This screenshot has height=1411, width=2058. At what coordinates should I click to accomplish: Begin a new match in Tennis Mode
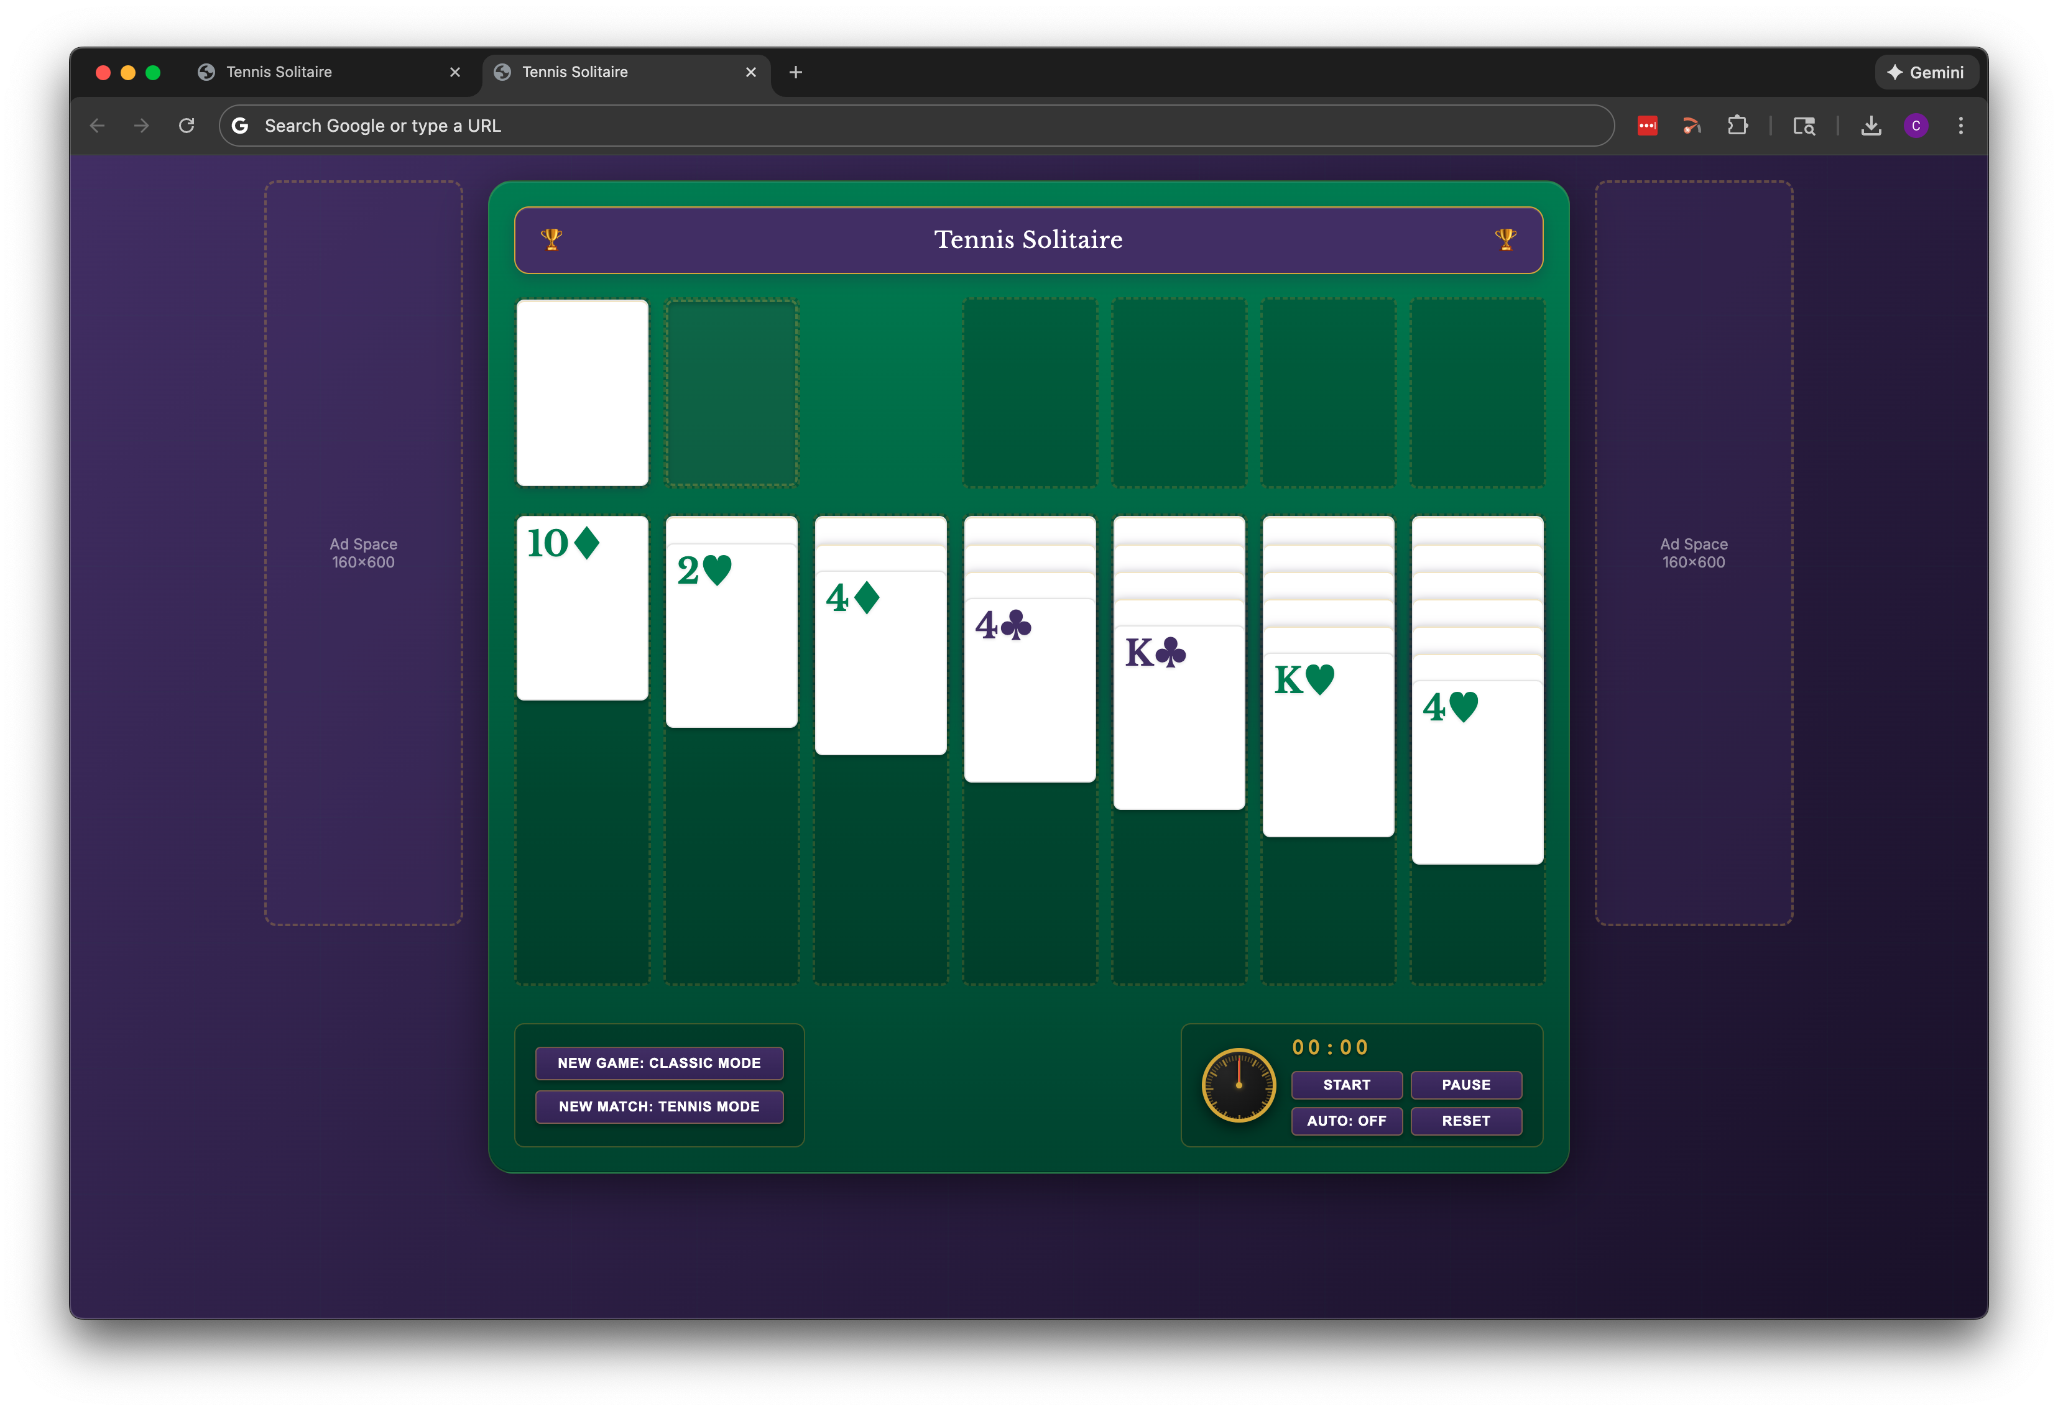pyautogui.click(x=659, y=1106)
